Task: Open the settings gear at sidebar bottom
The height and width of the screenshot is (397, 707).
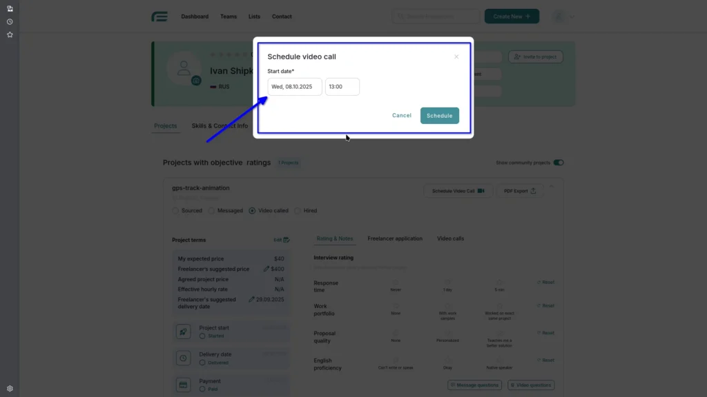Action: coord(10,388)
